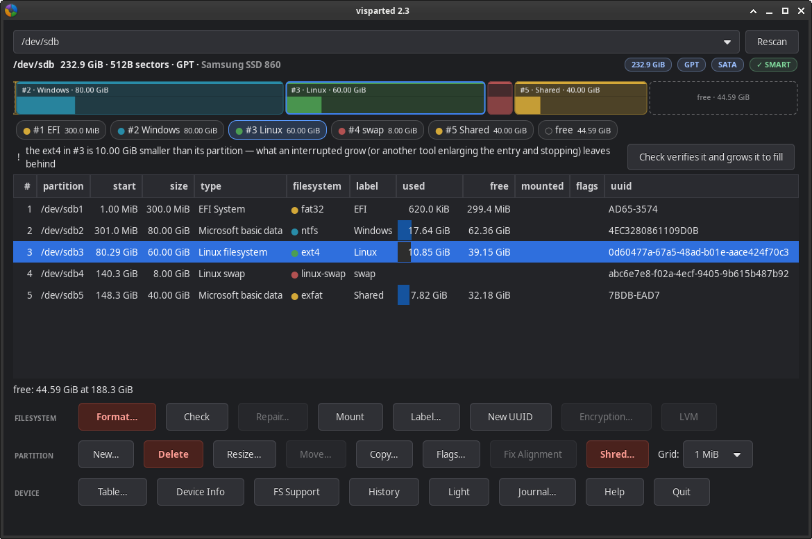The height and width of the screenshot is (539, 812).
Task: Select the #2 Windows partition chip
Action: point(167,130)
